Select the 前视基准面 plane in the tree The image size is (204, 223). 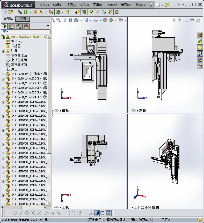(19, 55)
